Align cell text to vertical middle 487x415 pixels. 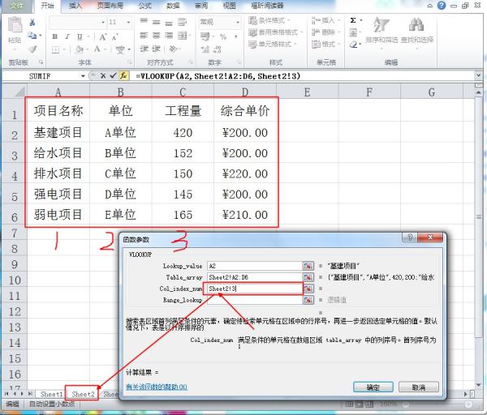click(x=156, y=22)
